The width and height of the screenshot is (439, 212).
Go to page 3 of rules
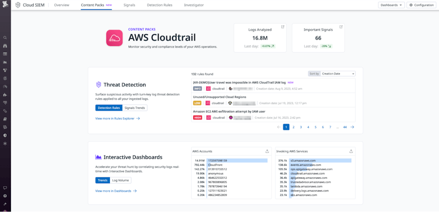tap(301, 127)
